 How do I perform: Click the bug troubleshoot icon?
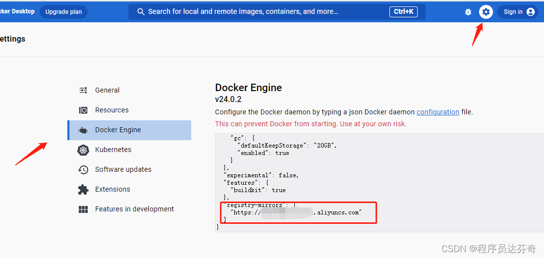[x=468, y=12]
